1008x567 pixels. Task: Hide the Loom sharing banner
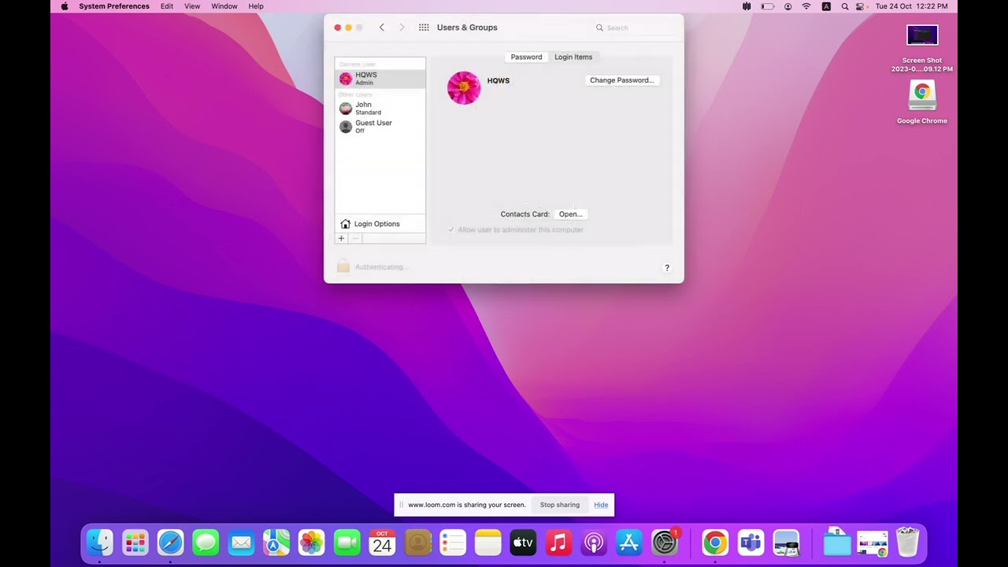(601, 505)
